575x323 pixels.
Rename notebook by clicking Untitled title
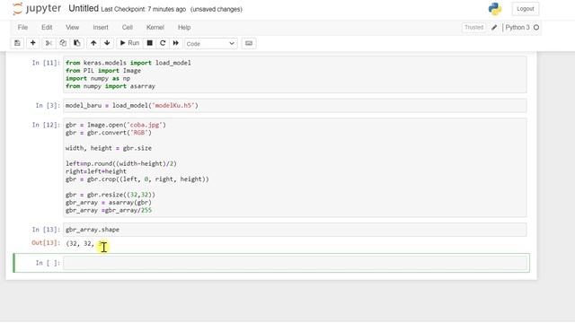84,8
